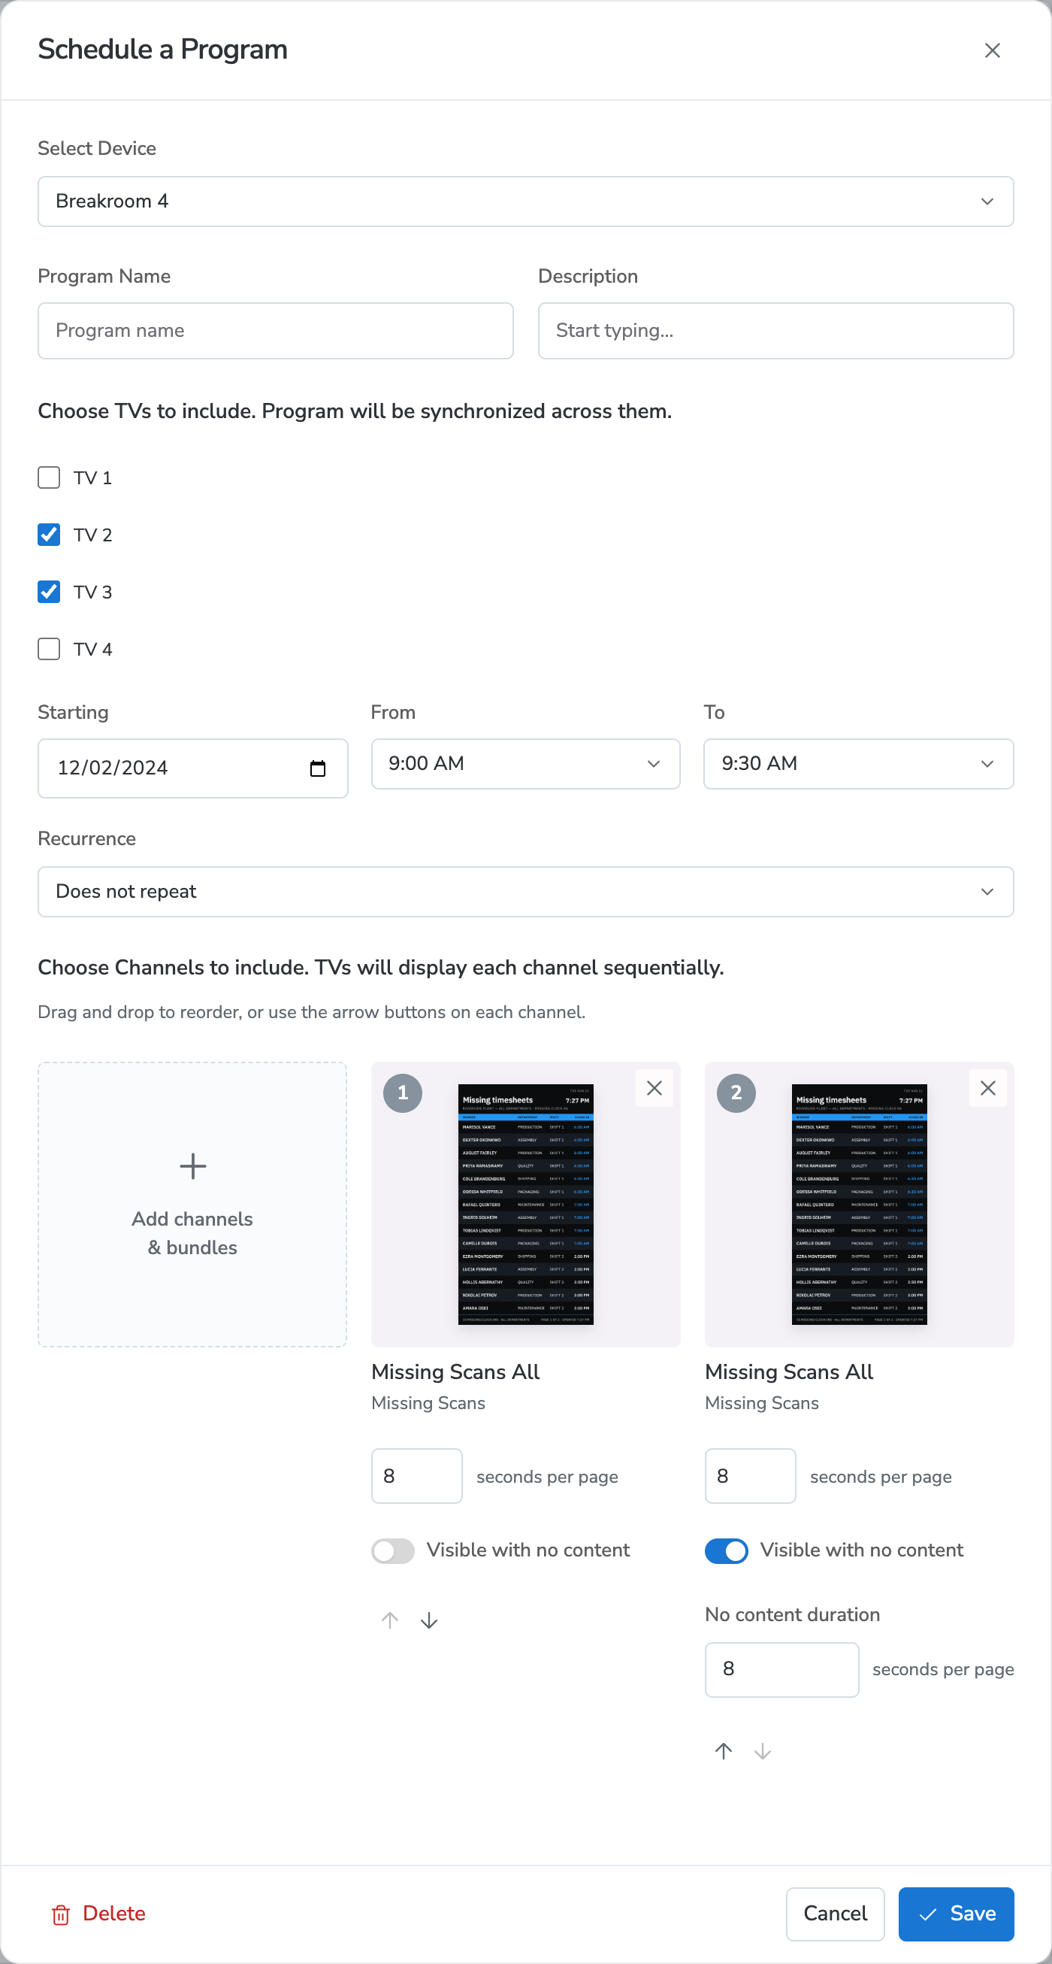Image resolution: width=1052 pixels, height=1964 pixels.
Task: Open the calendar picker in Starting date
Action: 318,768
